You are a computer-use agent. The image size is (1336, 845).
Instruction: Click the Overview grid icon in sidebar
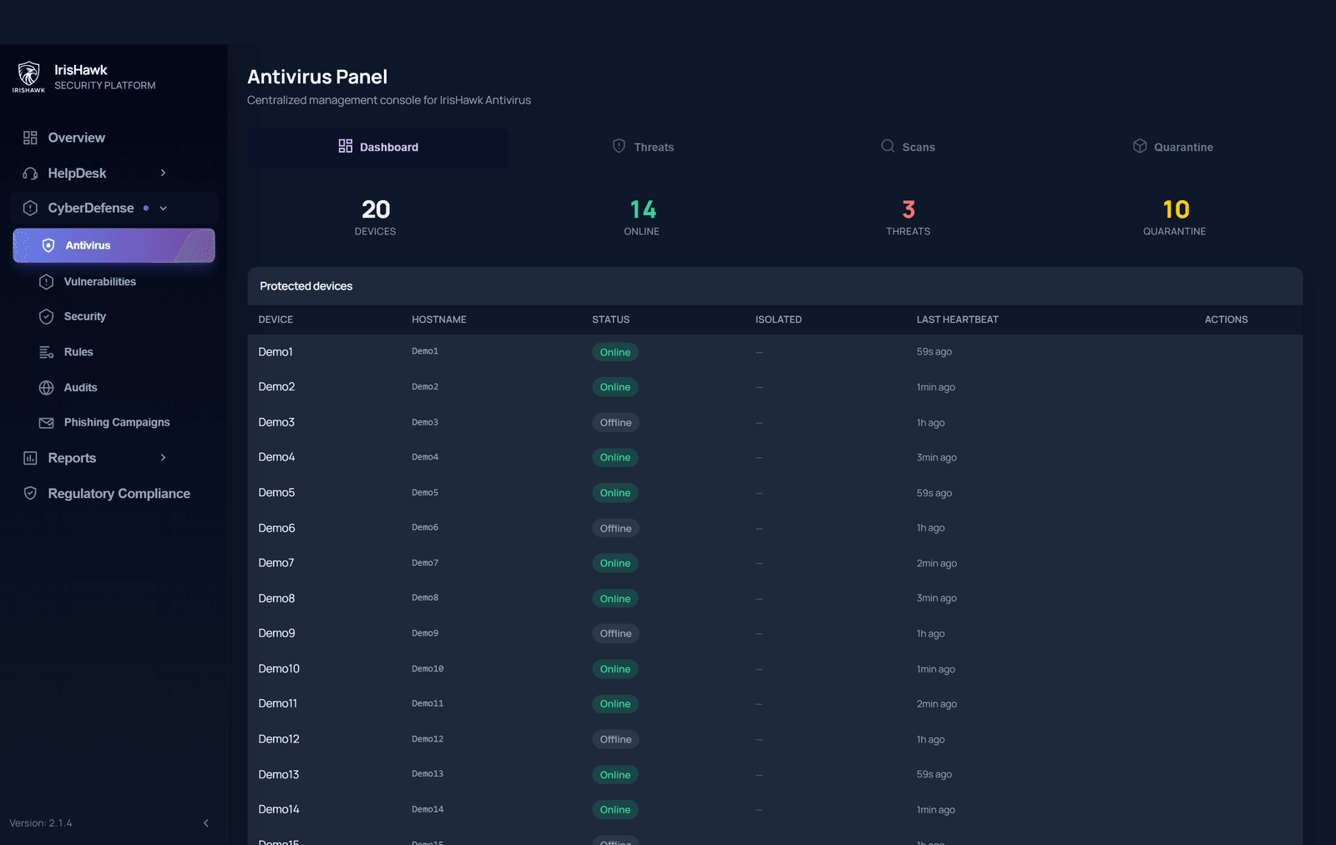point(30,138)
